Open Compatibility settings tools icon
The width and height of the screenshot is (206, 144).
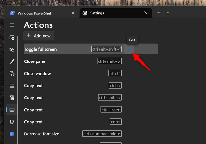click(x=12, y=98)
